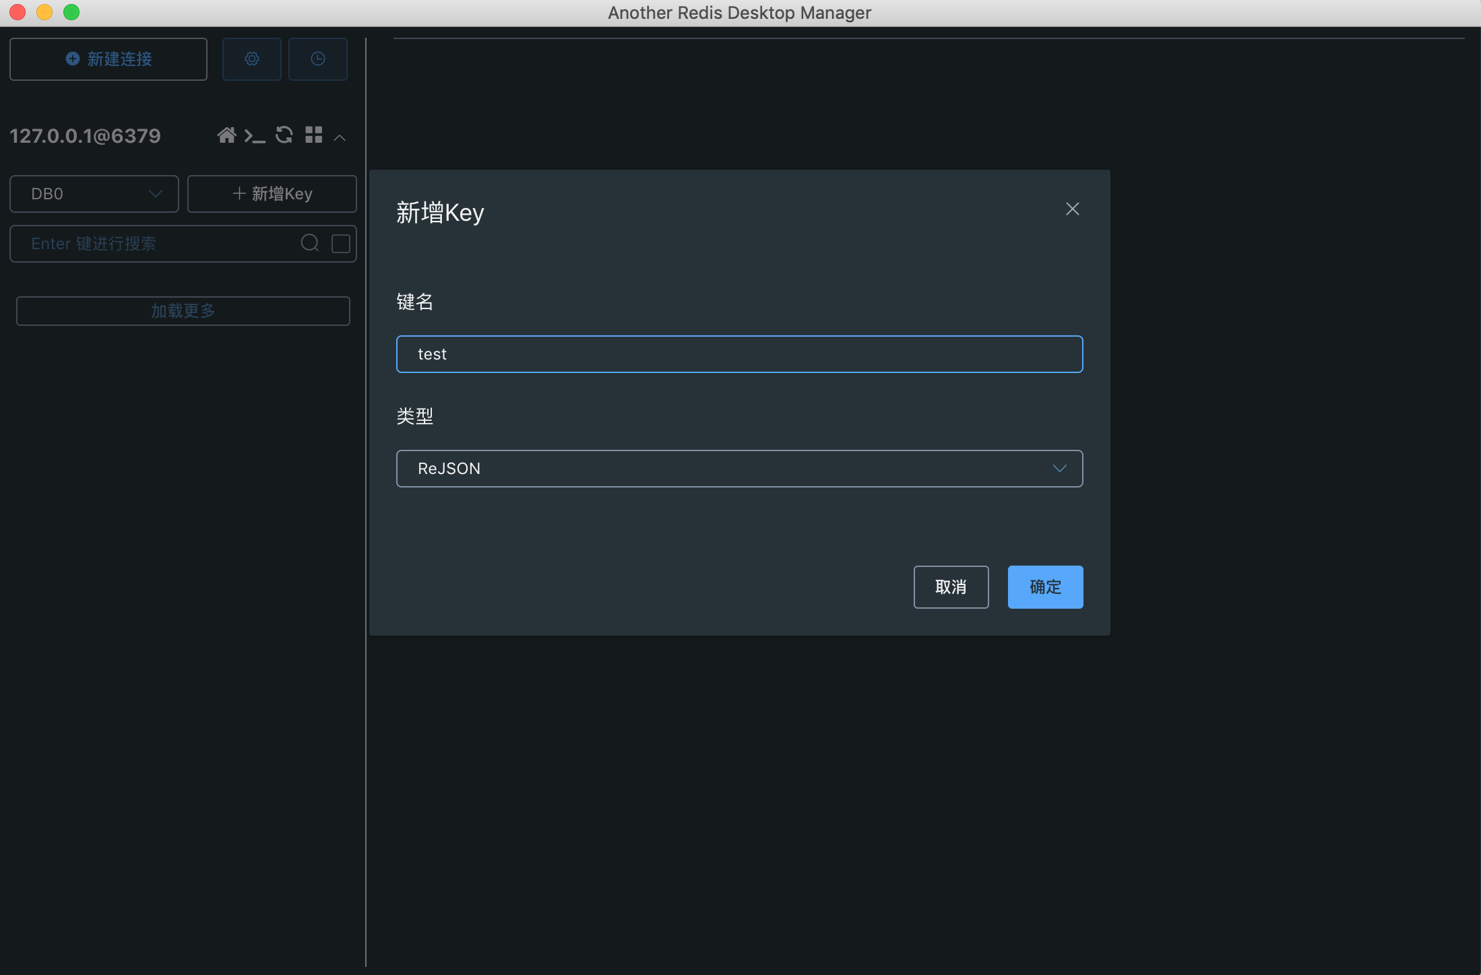Open the server home status view
This screenshot has height=975, width=1481.
click(227, 135)
